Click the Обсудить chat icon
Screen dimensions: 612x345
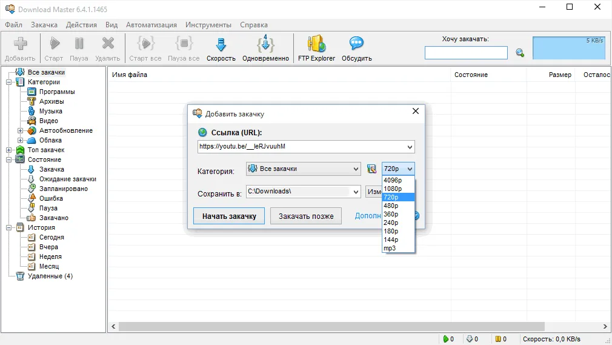click(x=357, y=49)
